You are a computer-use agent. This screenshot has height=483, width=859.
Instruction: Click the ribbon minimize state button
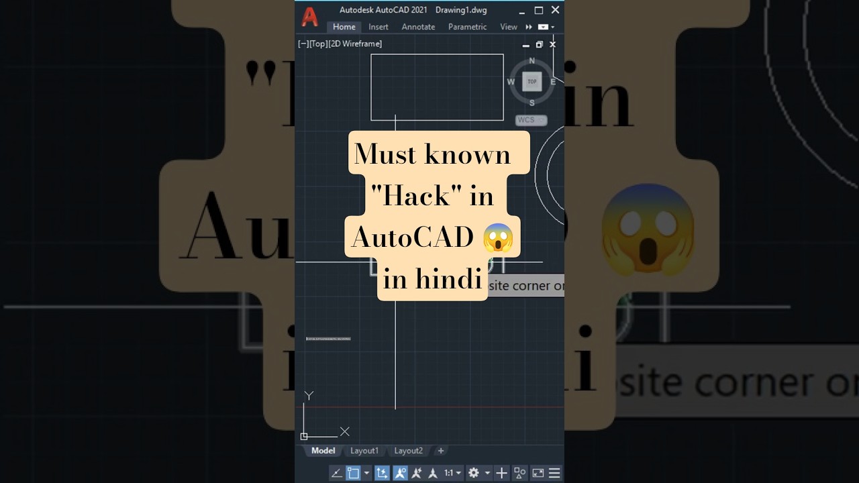(543, 27)
